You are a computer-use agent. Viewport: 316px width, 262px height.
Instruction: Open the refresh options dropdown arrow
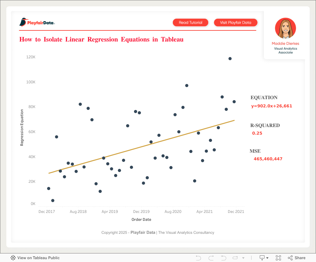point(243,258)
